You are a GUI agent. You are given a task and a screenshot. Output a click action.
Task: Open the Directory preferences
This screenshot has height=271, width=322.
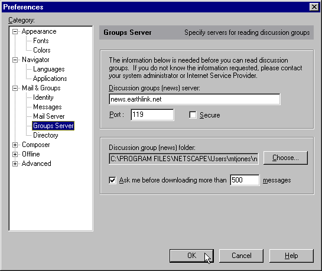[x=45, y=135]
